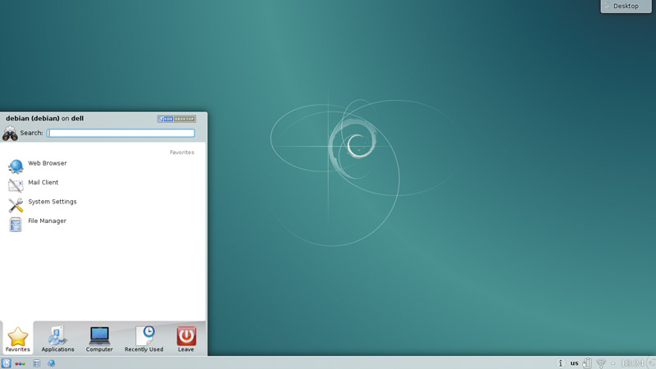Open the Desktop toolbox button
Screen dimensions: 656x369
[x=626, y=6]
